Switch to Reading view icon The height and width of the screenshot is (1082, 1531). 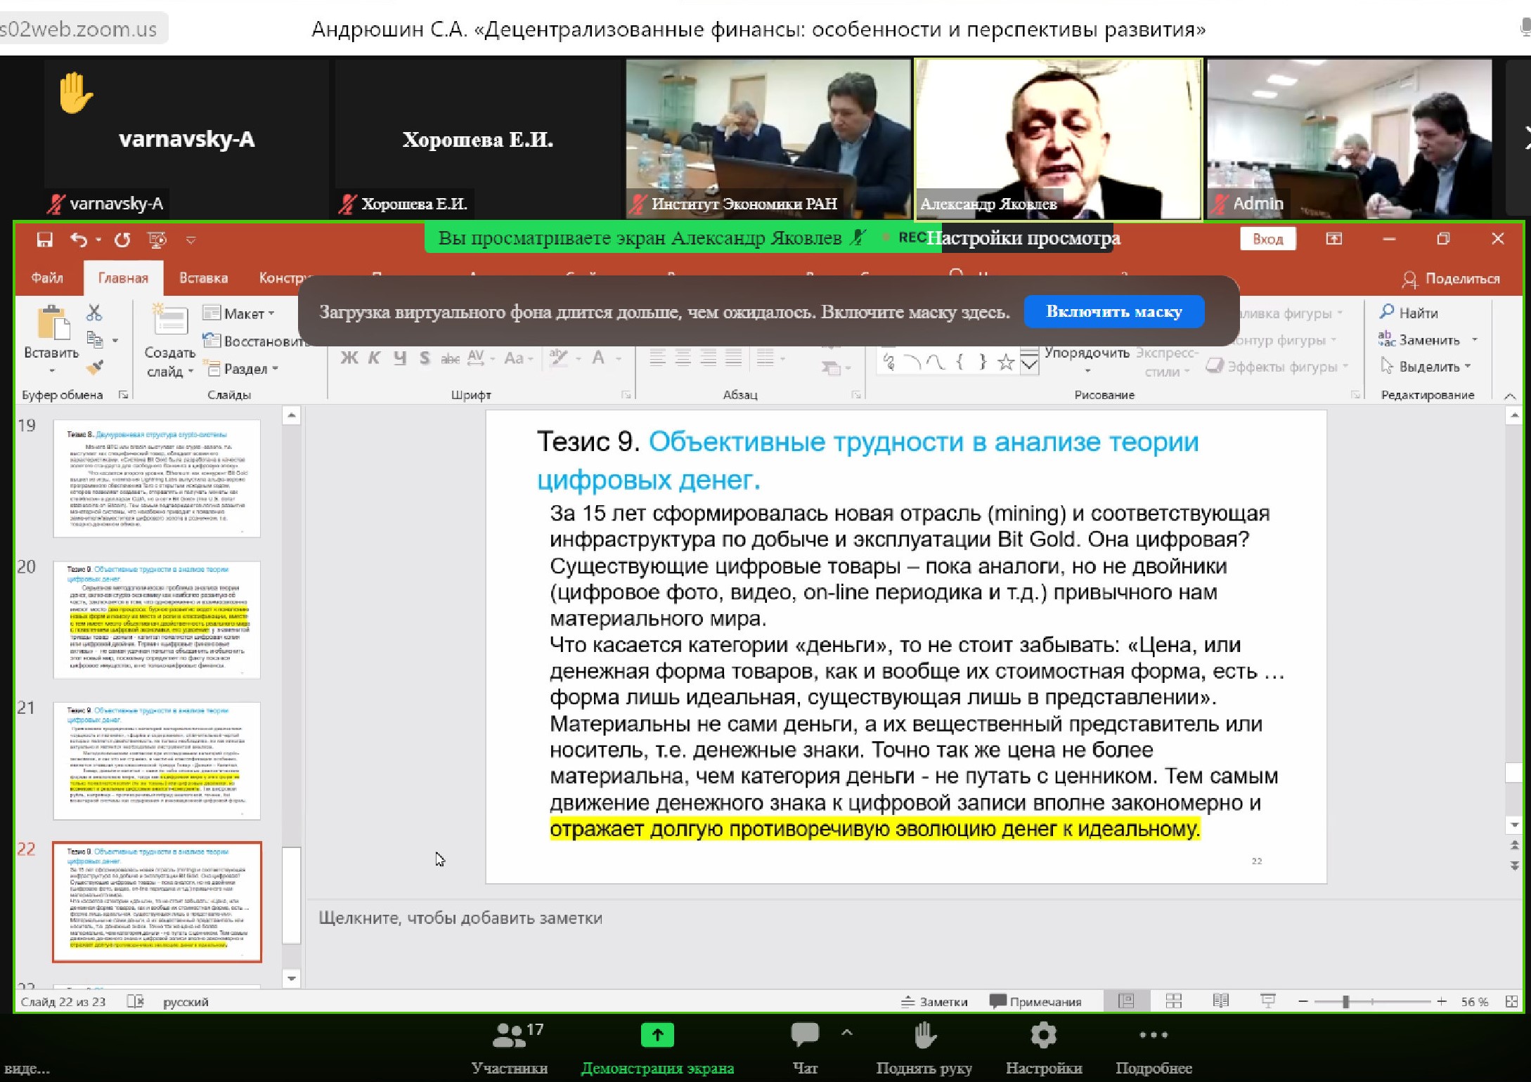click(x=1221, y=1001)
